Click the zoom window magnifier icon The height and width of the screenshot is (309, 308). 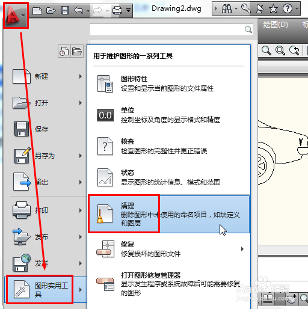[x=280, y=50]
